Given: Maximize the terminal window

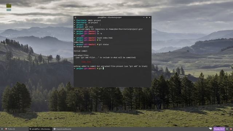Looking at the screenshot, I should coord(147,17).
